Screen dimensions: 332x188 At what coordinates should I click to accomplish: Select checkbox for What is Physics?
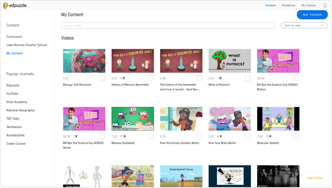[248, 78]
